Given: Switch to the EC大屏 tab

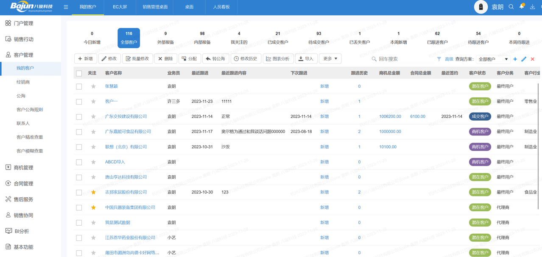Looking at the screenshot, I should click(119, 7).
